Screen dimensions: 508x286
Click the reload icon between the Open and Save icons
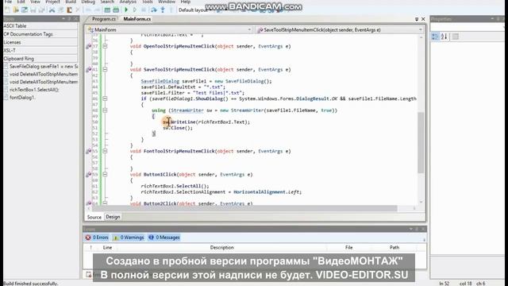(x=25, y=10)
